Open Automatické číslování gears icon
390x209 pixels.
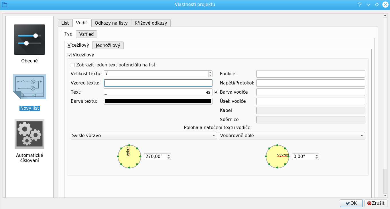pos(29,134)
